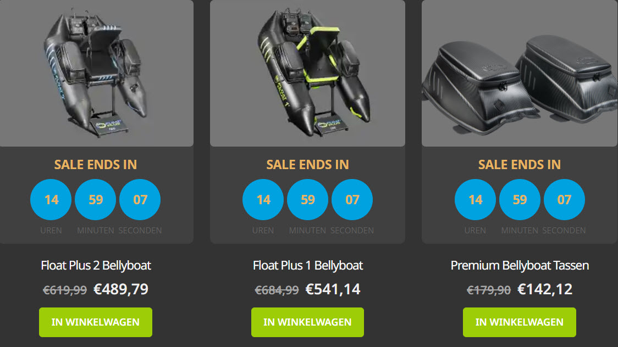618x347 pixels.
Task: Add Float Plus 2 Bellyboat to winkelwagen
Action: tap(95, 322)
